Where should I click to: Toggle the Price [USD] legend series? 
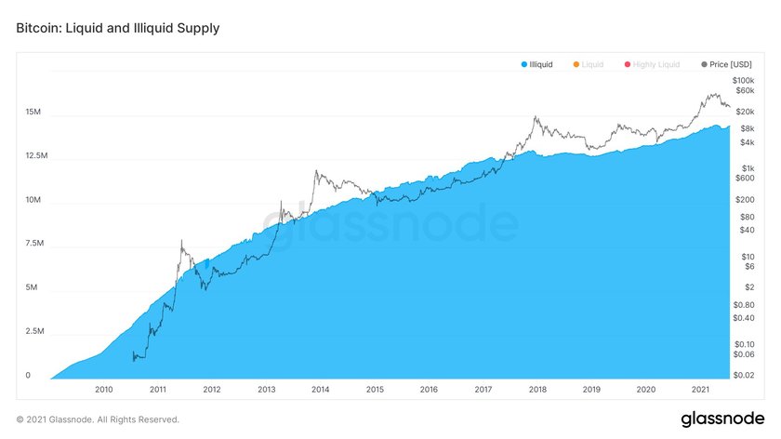click(x=726, y=64)
